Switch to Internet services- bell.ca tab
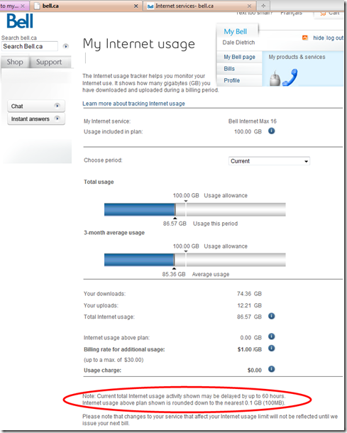 tap(199, 6)
